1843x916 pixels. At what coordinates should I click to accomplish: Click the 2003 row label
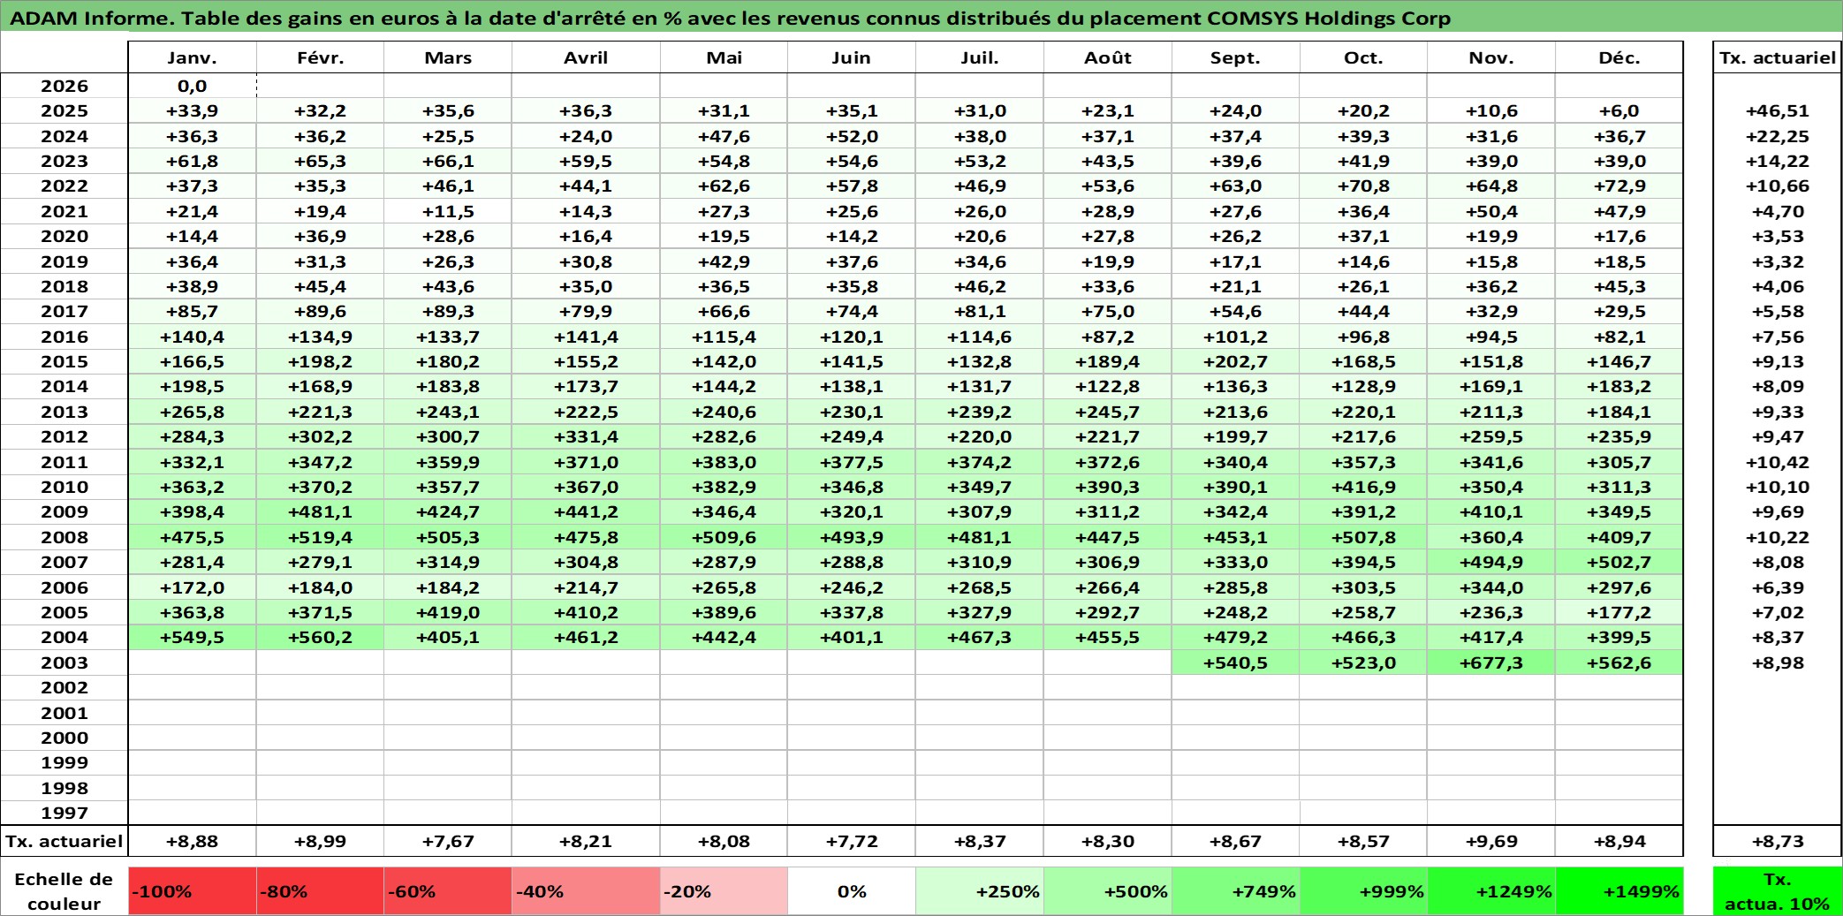click(x=64, y=662)
